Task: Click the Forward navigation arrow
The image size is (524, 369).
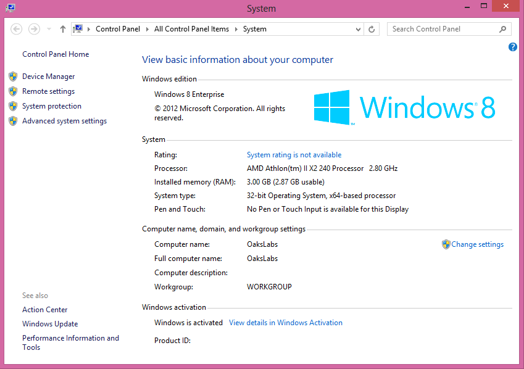Action: [34, 29]
